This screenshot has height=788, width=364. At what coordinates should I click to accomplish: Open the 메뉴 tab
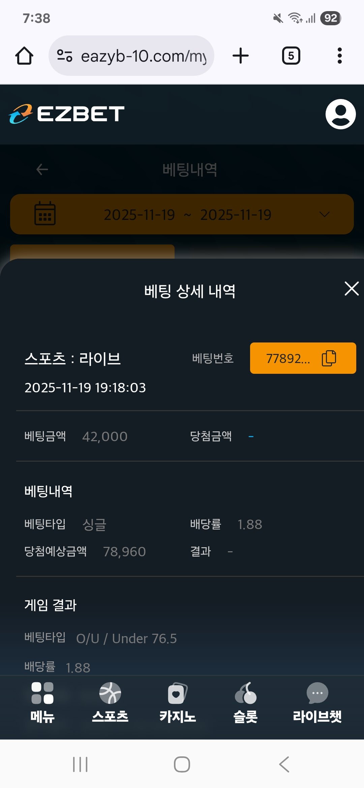42,702
